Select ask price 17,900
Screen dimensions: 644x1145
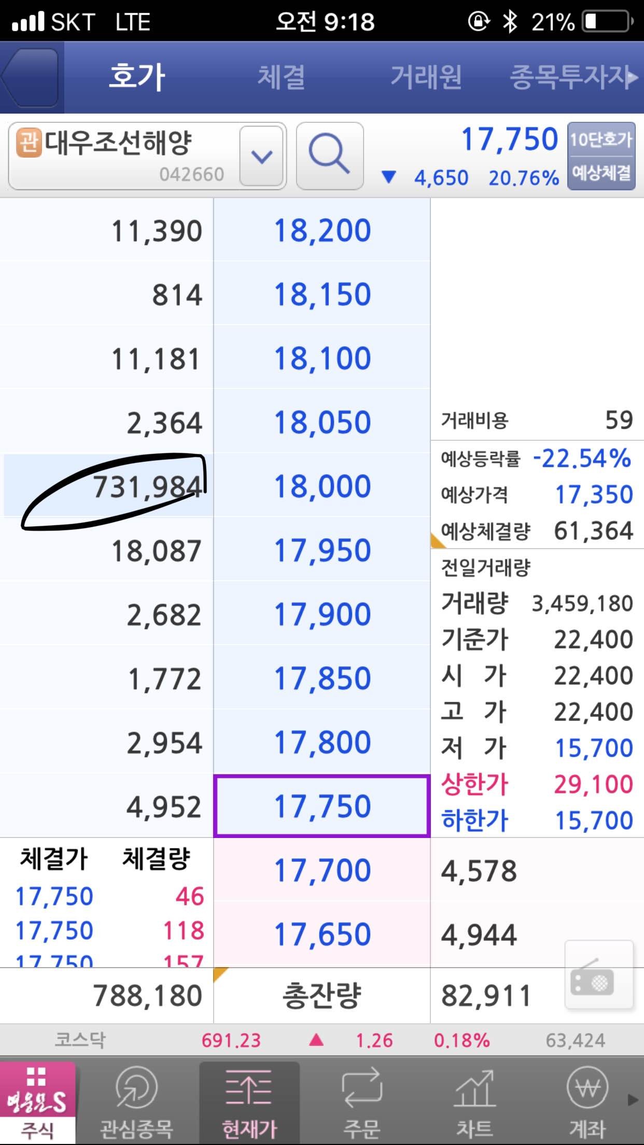(x=322, y=614)
